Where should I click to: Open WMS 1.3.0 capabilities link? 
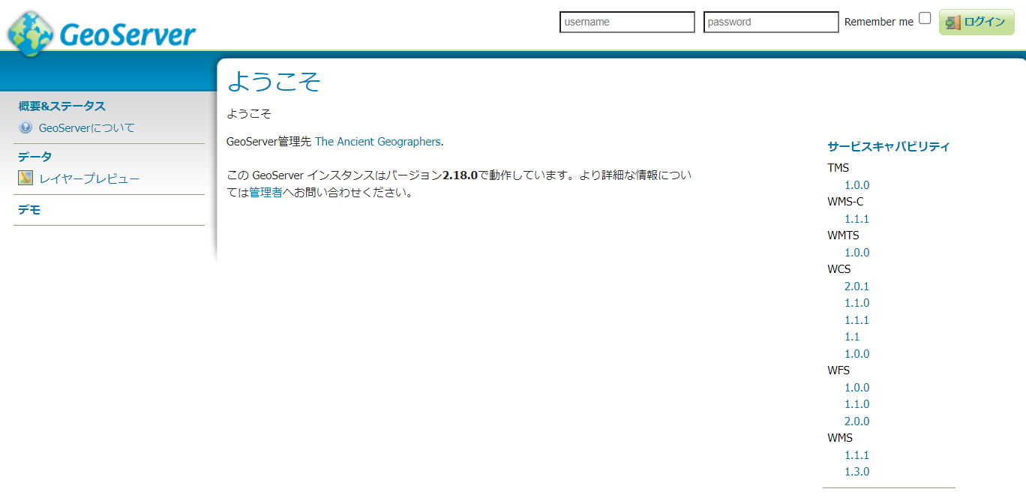856,472
